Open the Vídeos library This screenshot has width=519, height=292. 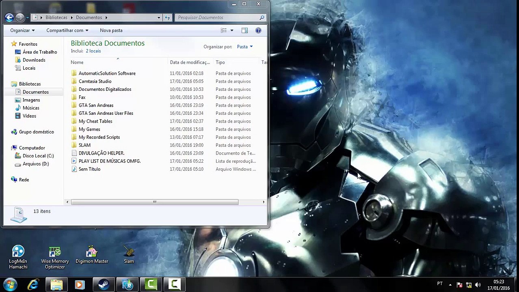pos(29,116)
